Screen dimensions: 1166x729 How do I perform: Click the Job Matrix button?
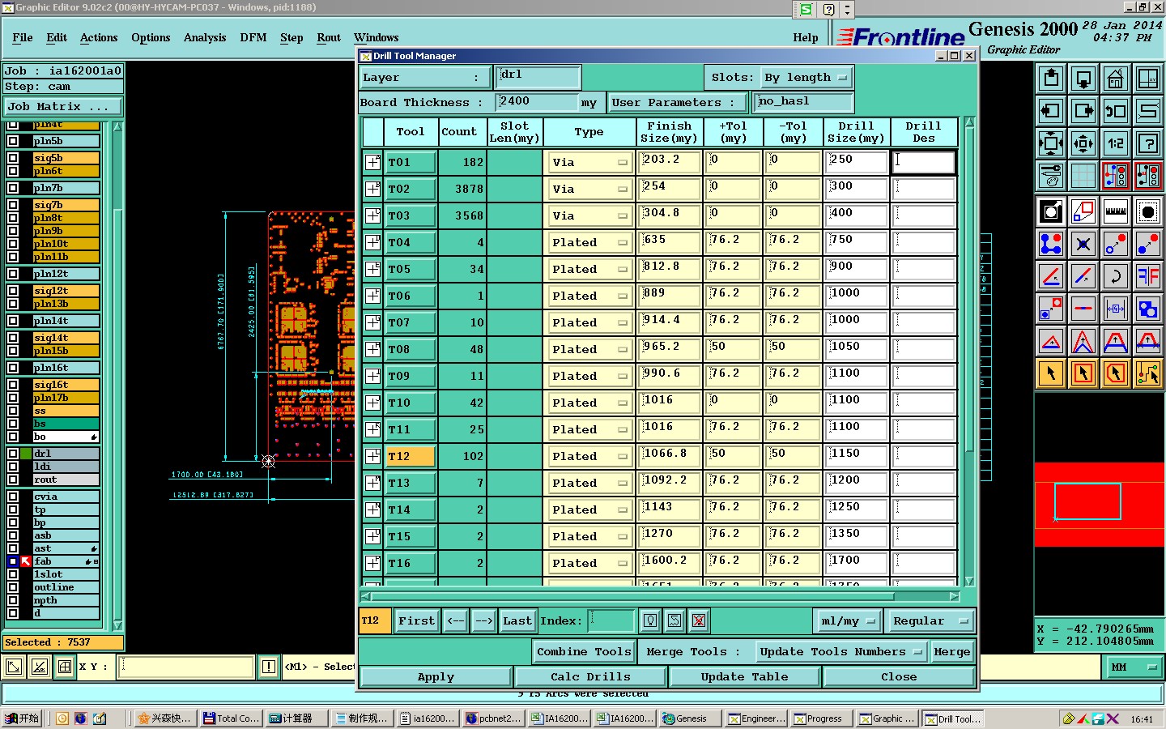[63, 106]
